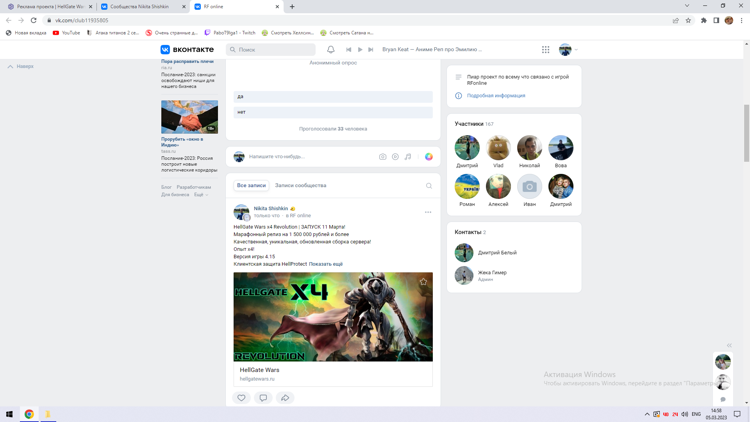This screenshot has height=422, width=750.
Task: Click 'Наверх' to return to top
Action: (21, 66)
